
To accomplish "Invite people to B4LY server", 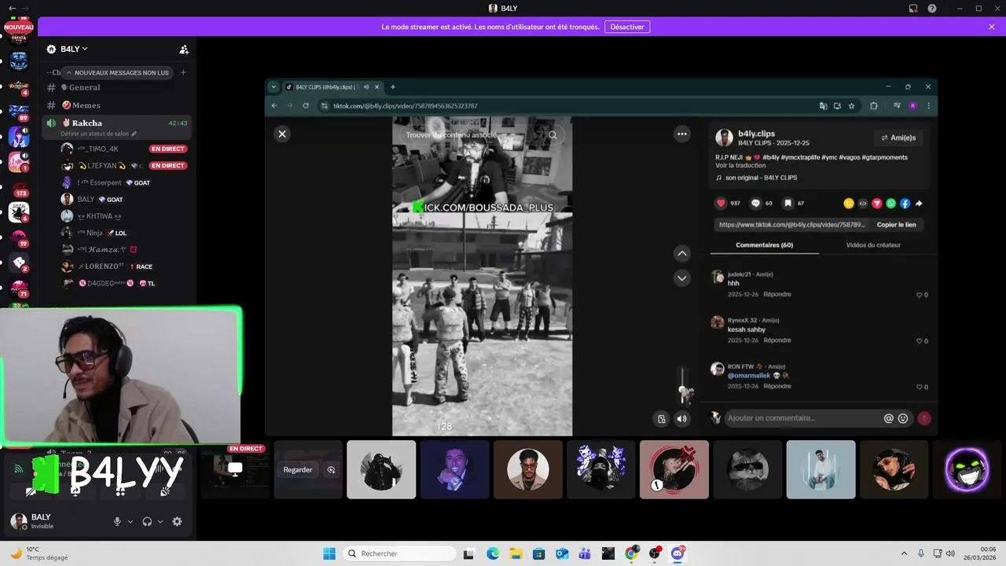I will click(x=184, y=49).
